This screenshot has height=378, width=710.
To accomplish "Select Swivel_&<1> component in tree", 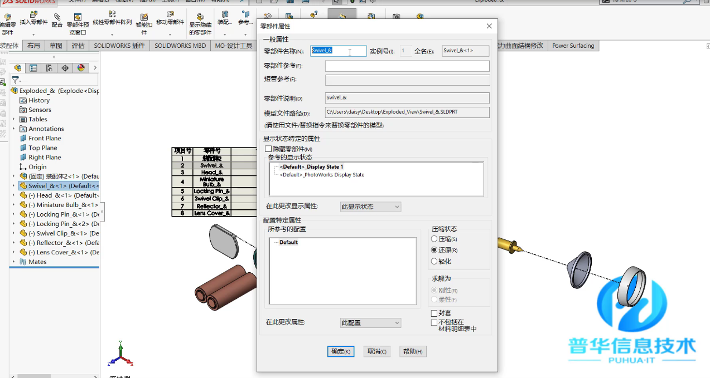I will pos(59,186).
